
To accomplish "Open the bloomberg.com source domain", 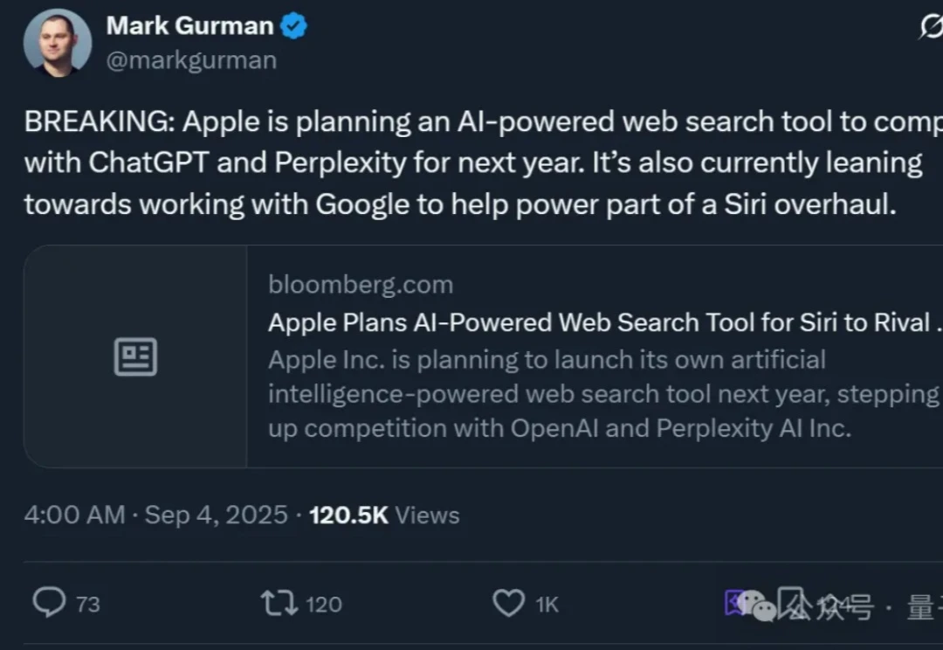I will coord(361,285).
